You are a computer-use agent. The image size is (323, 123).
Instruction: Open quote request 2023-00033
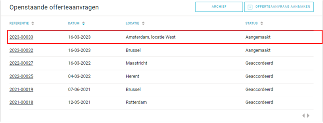tap(21, 37)
